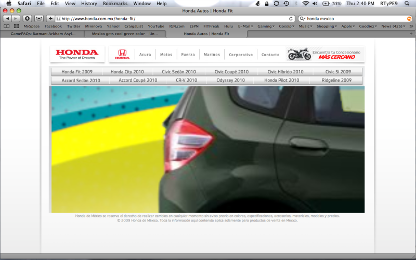Open the Accord Coupé 2010 page
The image size is (416, 260).
pyautogui.click(x=138, y=80)
